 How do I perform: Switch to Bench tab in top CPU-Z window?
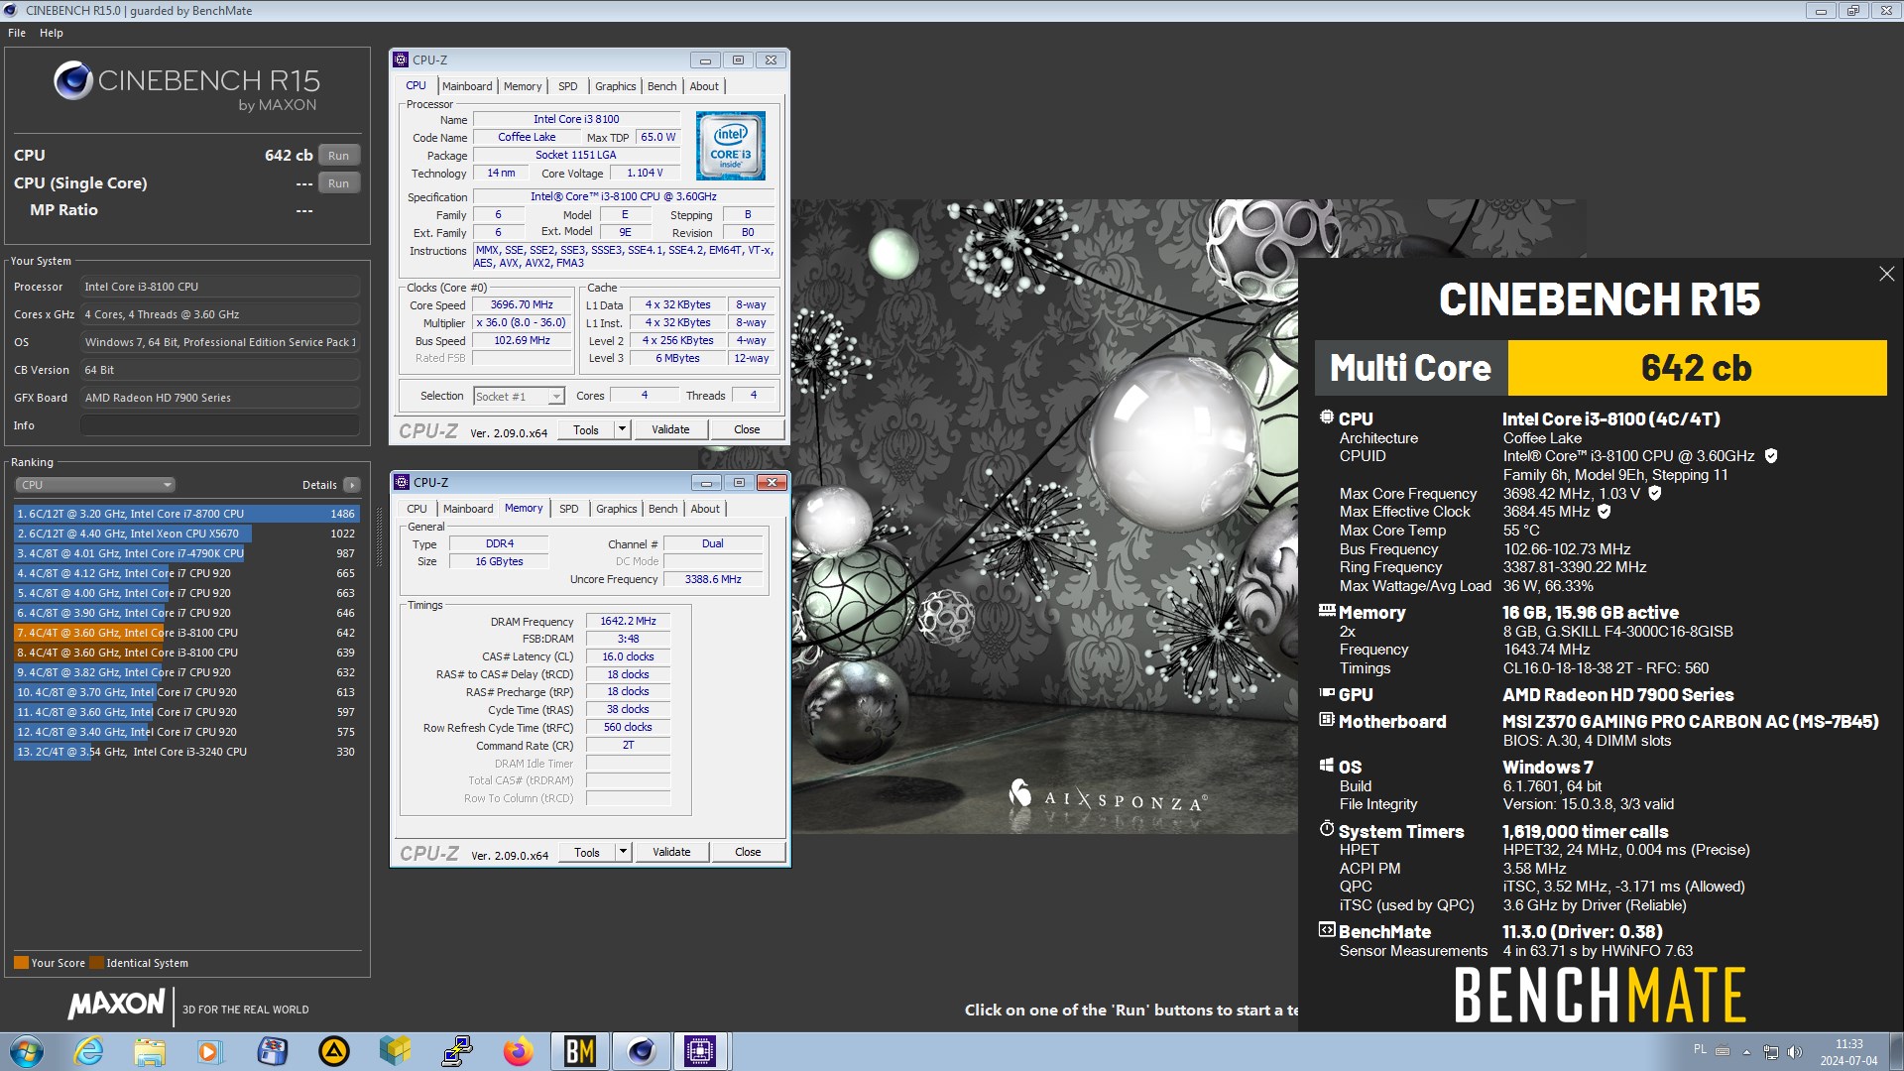tap(661, 86)
